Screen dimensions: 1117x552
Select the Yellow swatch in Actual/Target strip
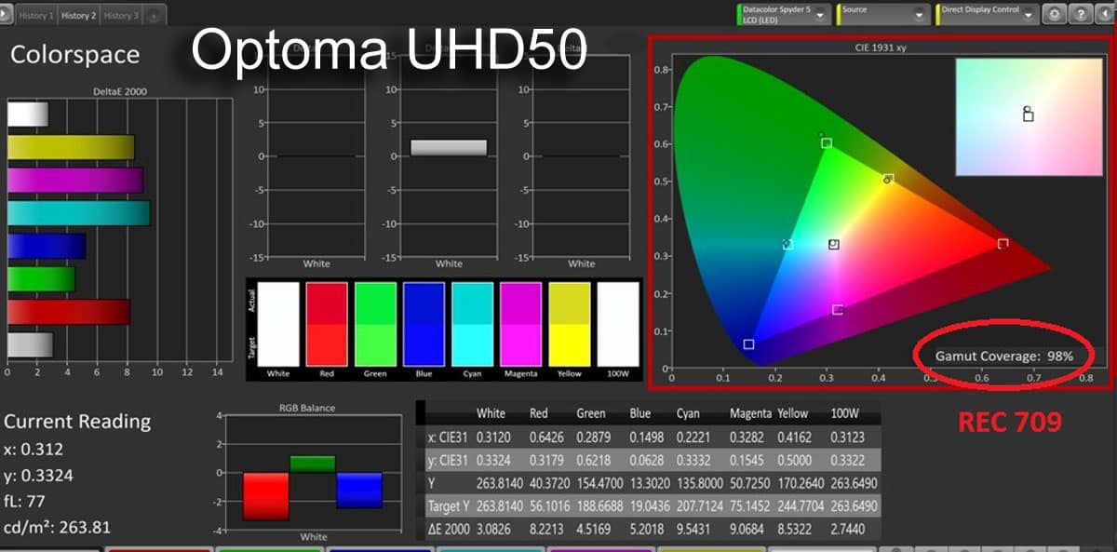(x=570, y=324)
